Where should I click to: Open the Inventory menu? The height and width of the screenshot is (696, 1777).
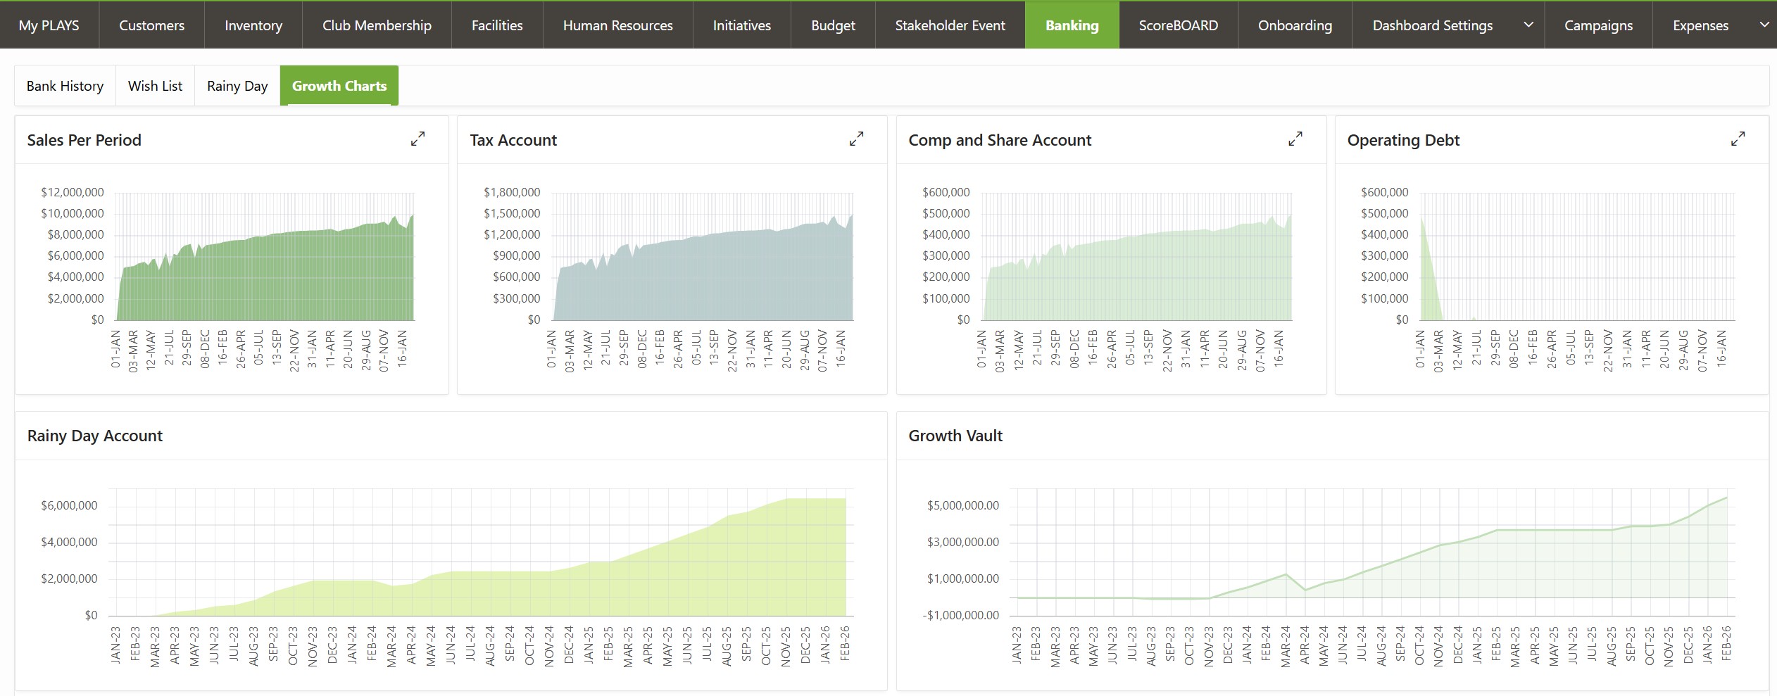tap(253, 25)
